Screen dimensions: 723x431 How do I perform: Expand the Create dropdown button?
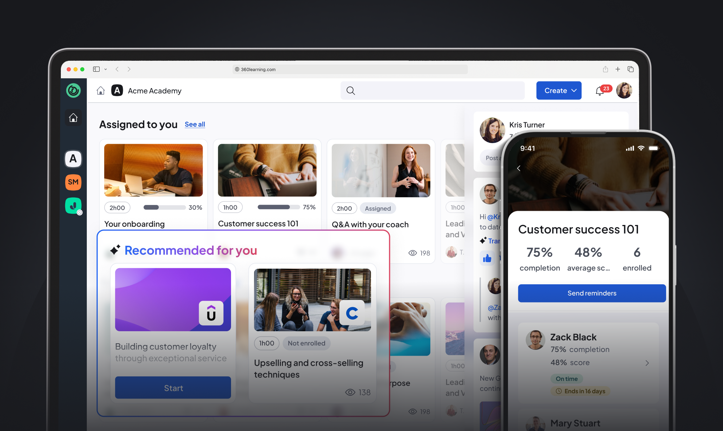pos(559,91)
